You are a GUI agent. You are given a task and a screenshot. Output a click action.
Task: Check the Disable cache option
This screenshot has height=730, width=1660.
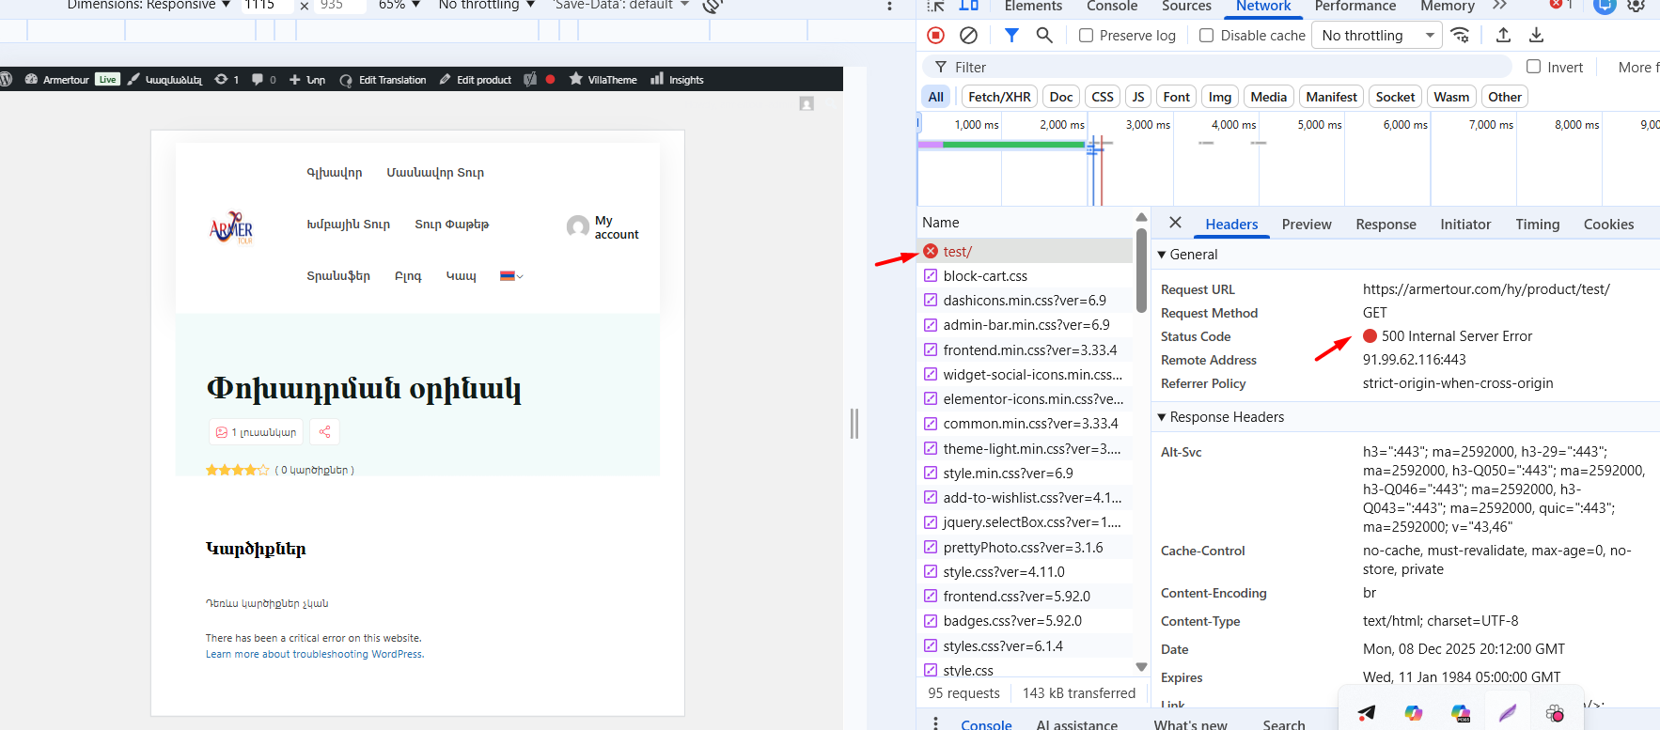pyautogui.click(x=1207, y=36)
